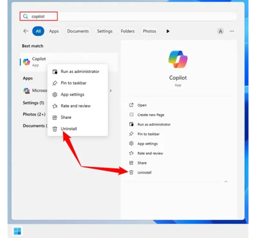Open the Documents results group

(35, 126)
